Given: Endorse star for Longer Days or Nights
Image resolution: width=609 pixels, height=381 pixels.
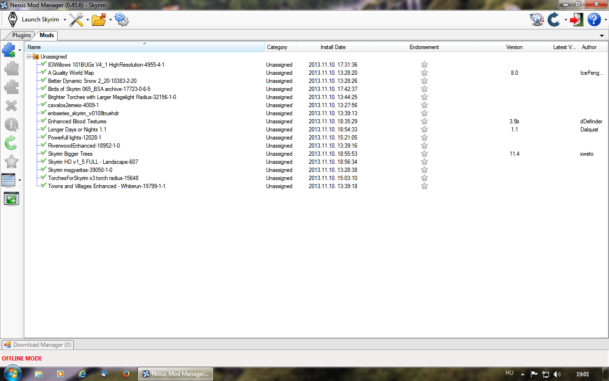Looking at the screenshot, I should pyautogui.click(x=424, y=129).
